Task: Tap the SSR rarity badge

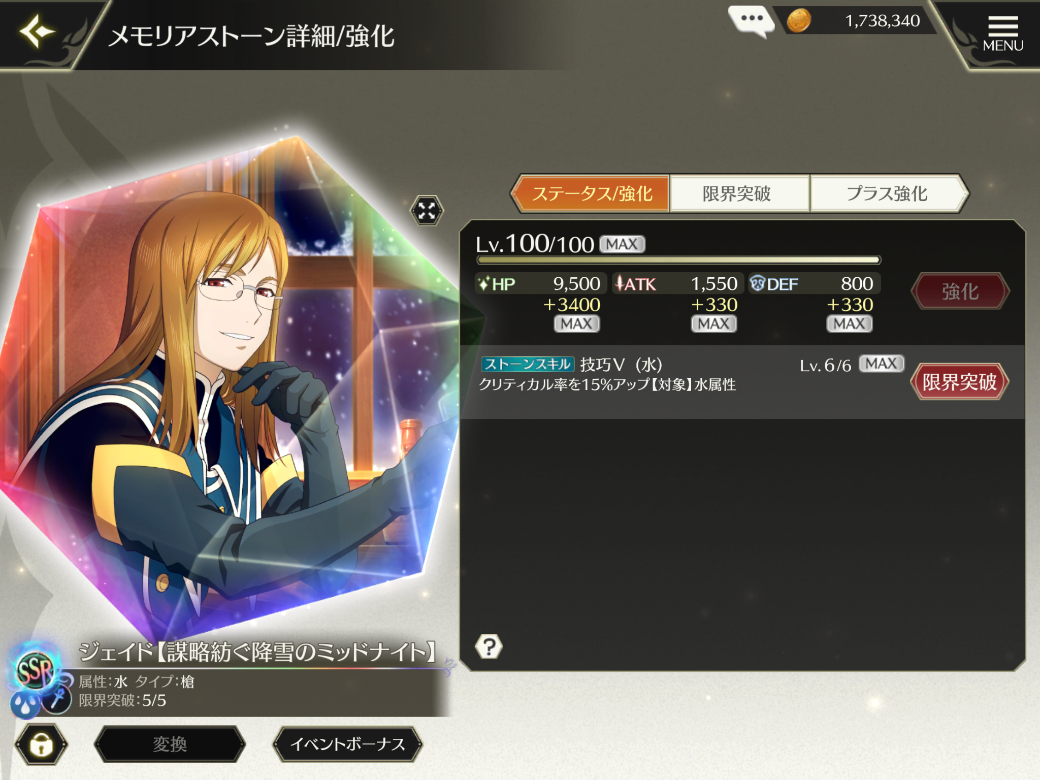Action: point(35,671)
